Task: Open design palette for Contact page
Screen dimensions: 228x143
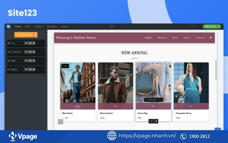Action: (30, 69)
